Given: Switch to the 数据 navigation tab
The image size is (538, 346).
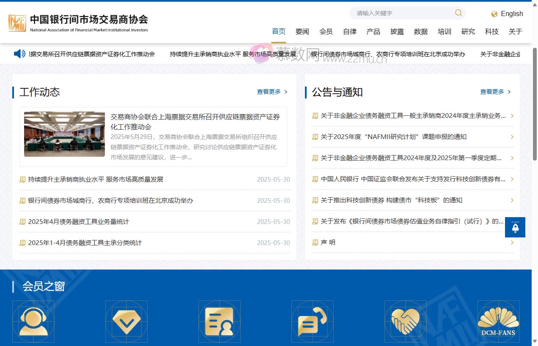Looking at the screenshot, I should tap(421, 31).
